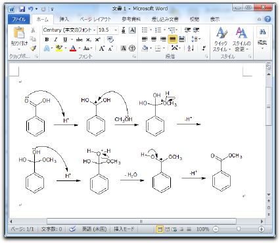Open the Borders dropdown arrow

tap(164, 48)
